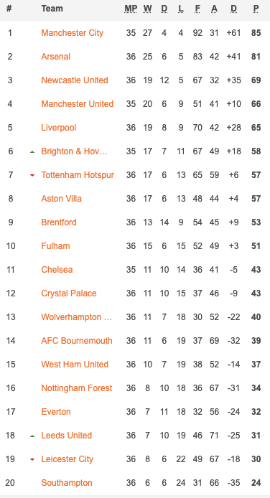The image size is (270, 498).
Task: Open the Chelsea team link
Action: tap(57, 270)
